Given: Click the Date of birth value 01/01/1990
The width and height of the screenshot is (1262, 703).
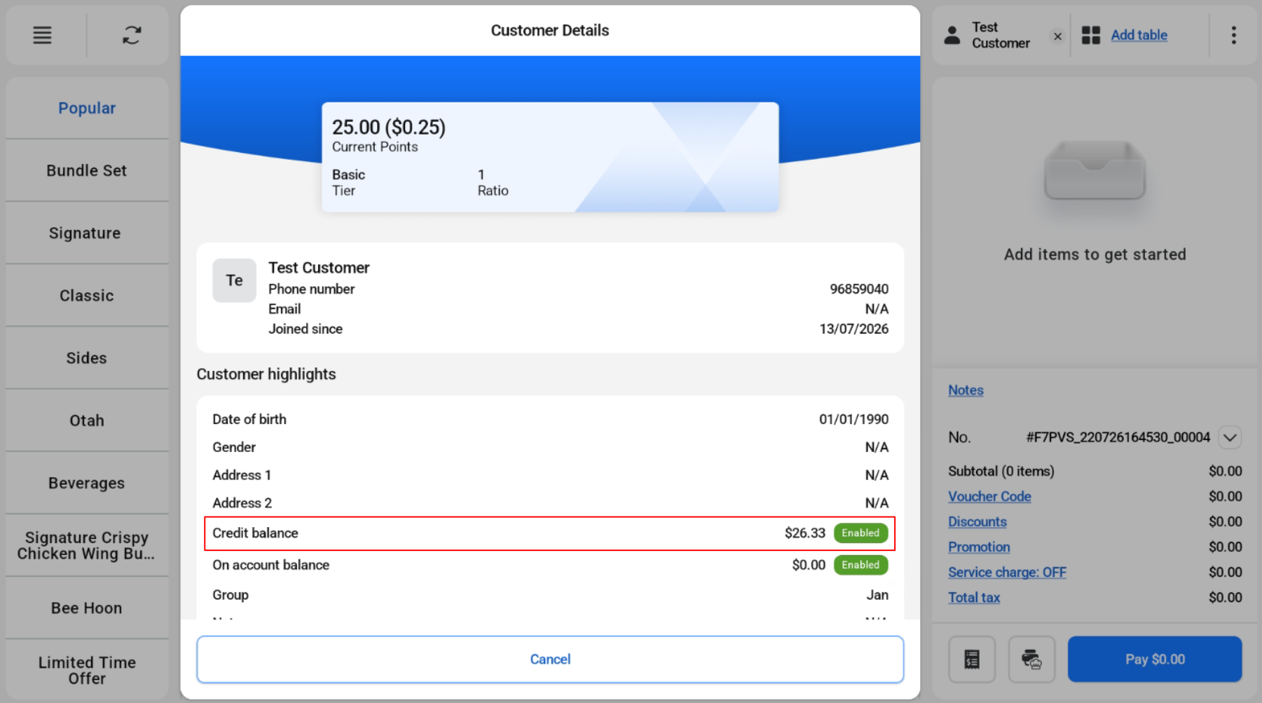Looking at the screenshot, I should coord(853,419).
